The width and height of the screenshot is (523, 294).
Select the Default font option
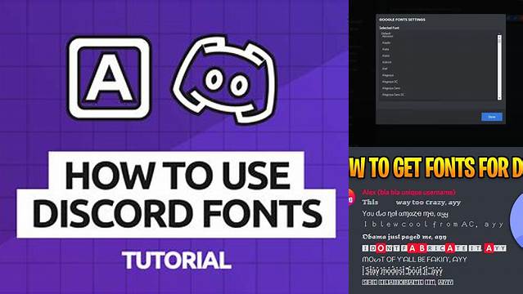coord(387,34)
